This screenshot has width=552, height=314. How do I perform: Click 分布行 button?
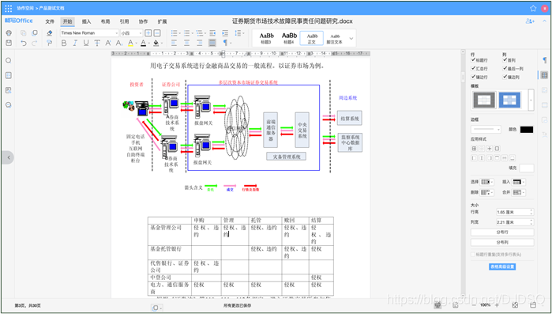click(x=502, y=233)
